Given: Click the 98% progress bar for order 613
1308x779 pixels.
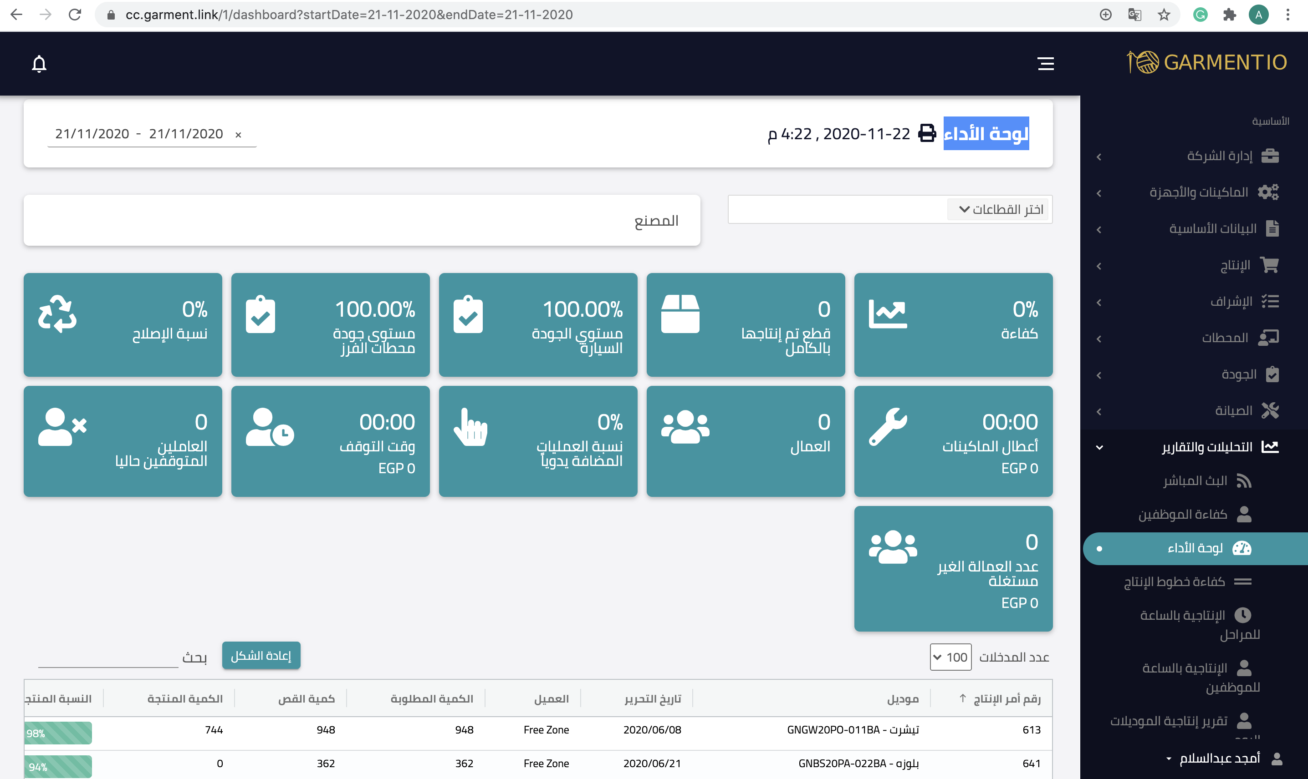Looking at the screenshot, I should point(58,733).
